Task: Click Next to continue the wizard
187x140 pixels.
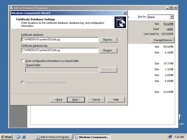Action: 76,100
